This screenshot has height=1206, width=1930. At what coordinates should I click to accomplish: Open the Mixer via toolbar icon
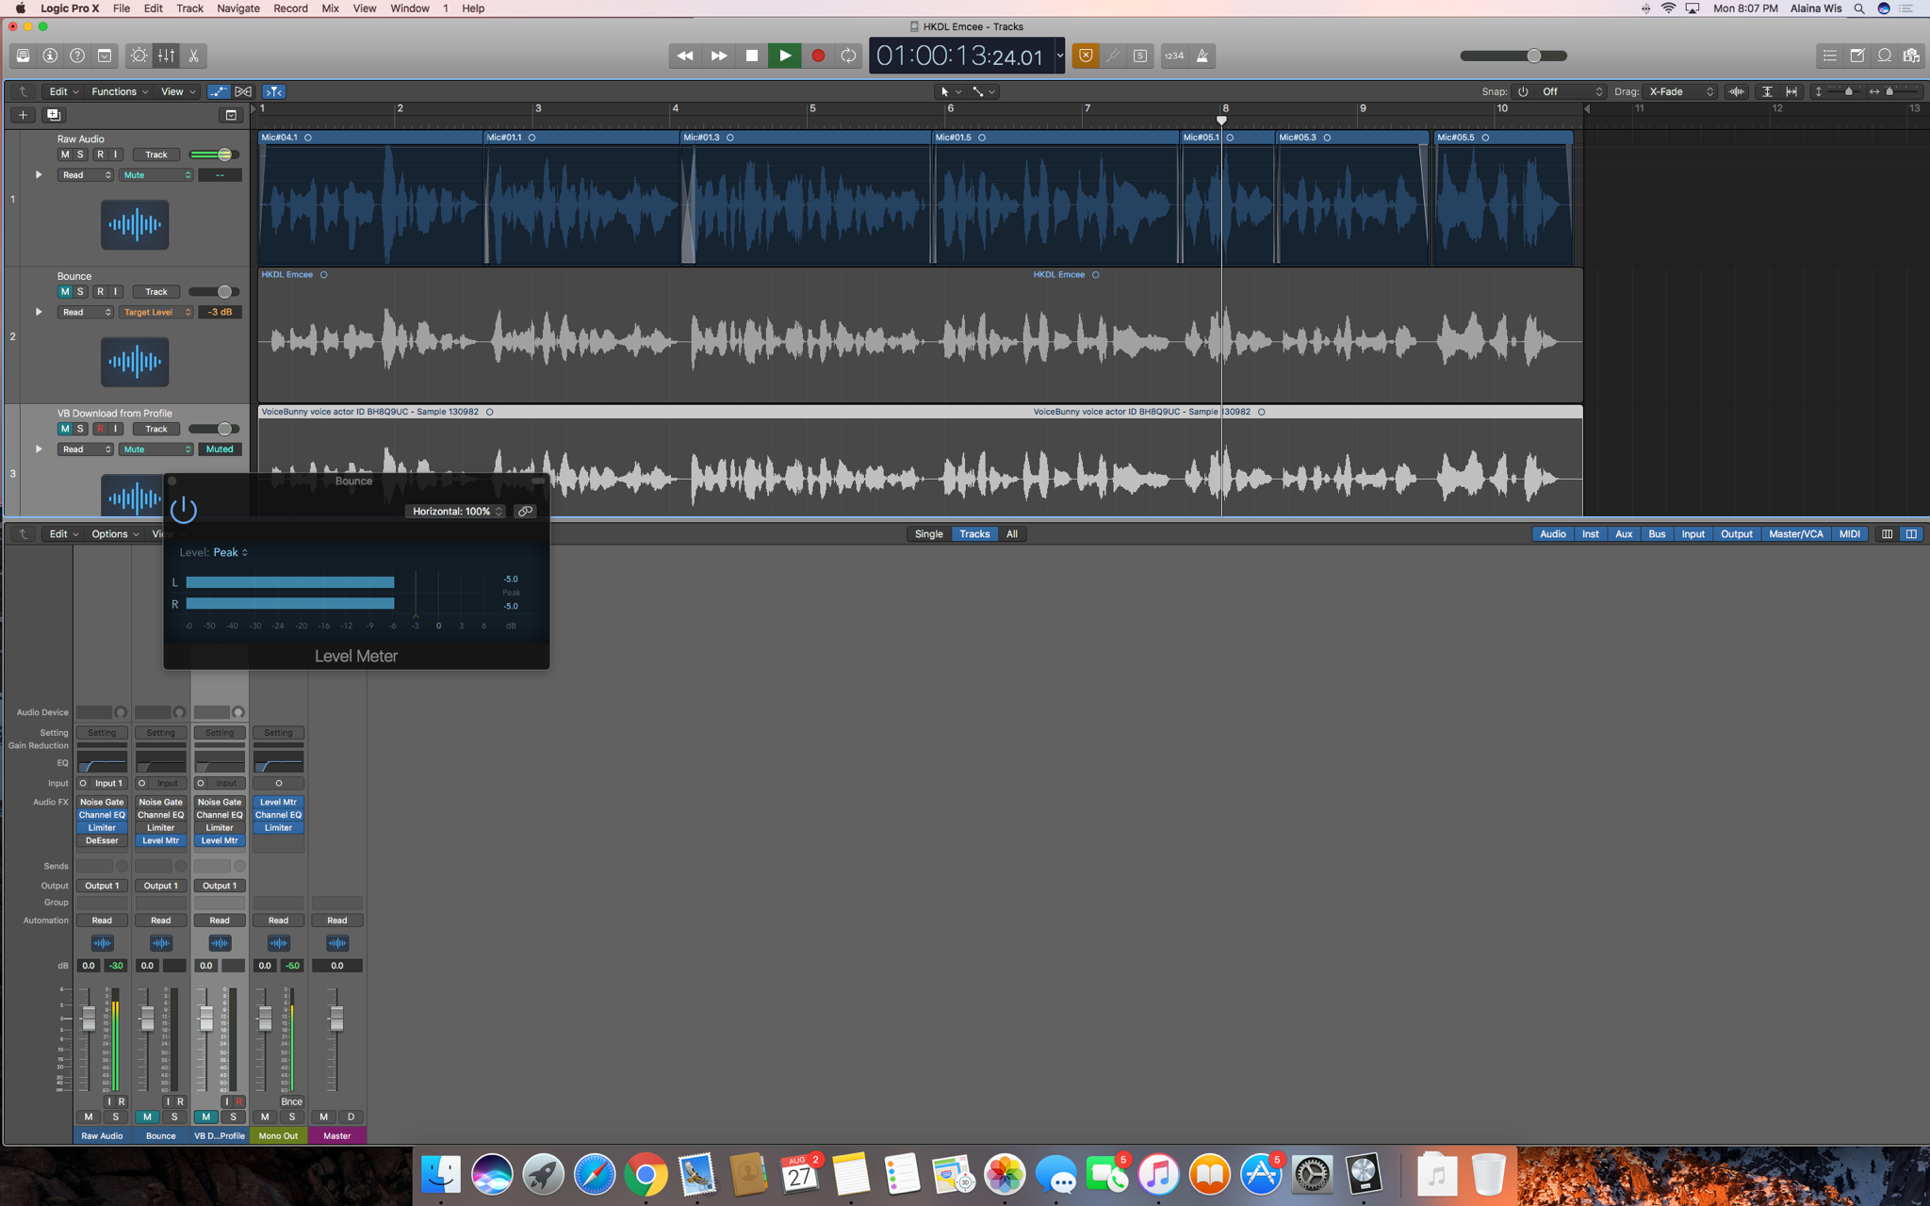(x=166, y=56)
